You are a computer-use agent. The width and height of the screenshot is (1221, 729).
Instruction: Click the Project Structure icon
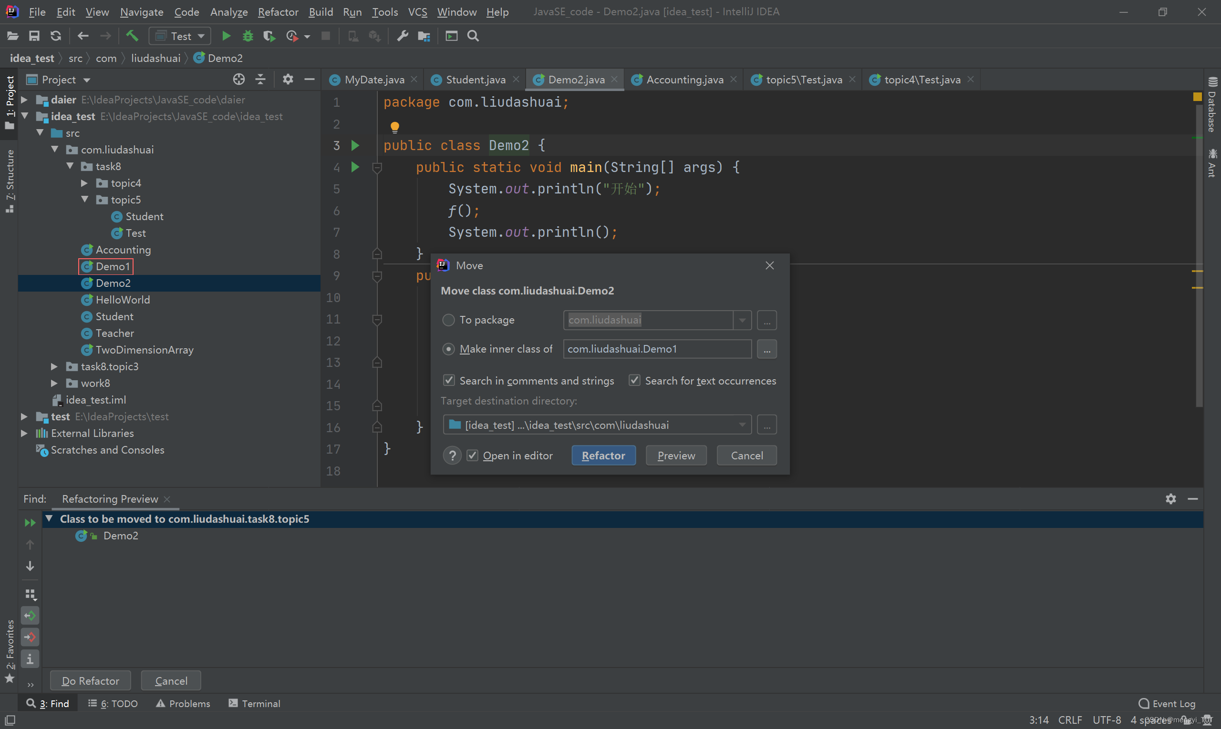[x=425, y=36]
